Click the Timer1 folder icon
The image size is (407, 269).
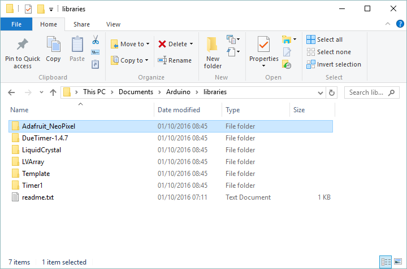click(15, 186)
